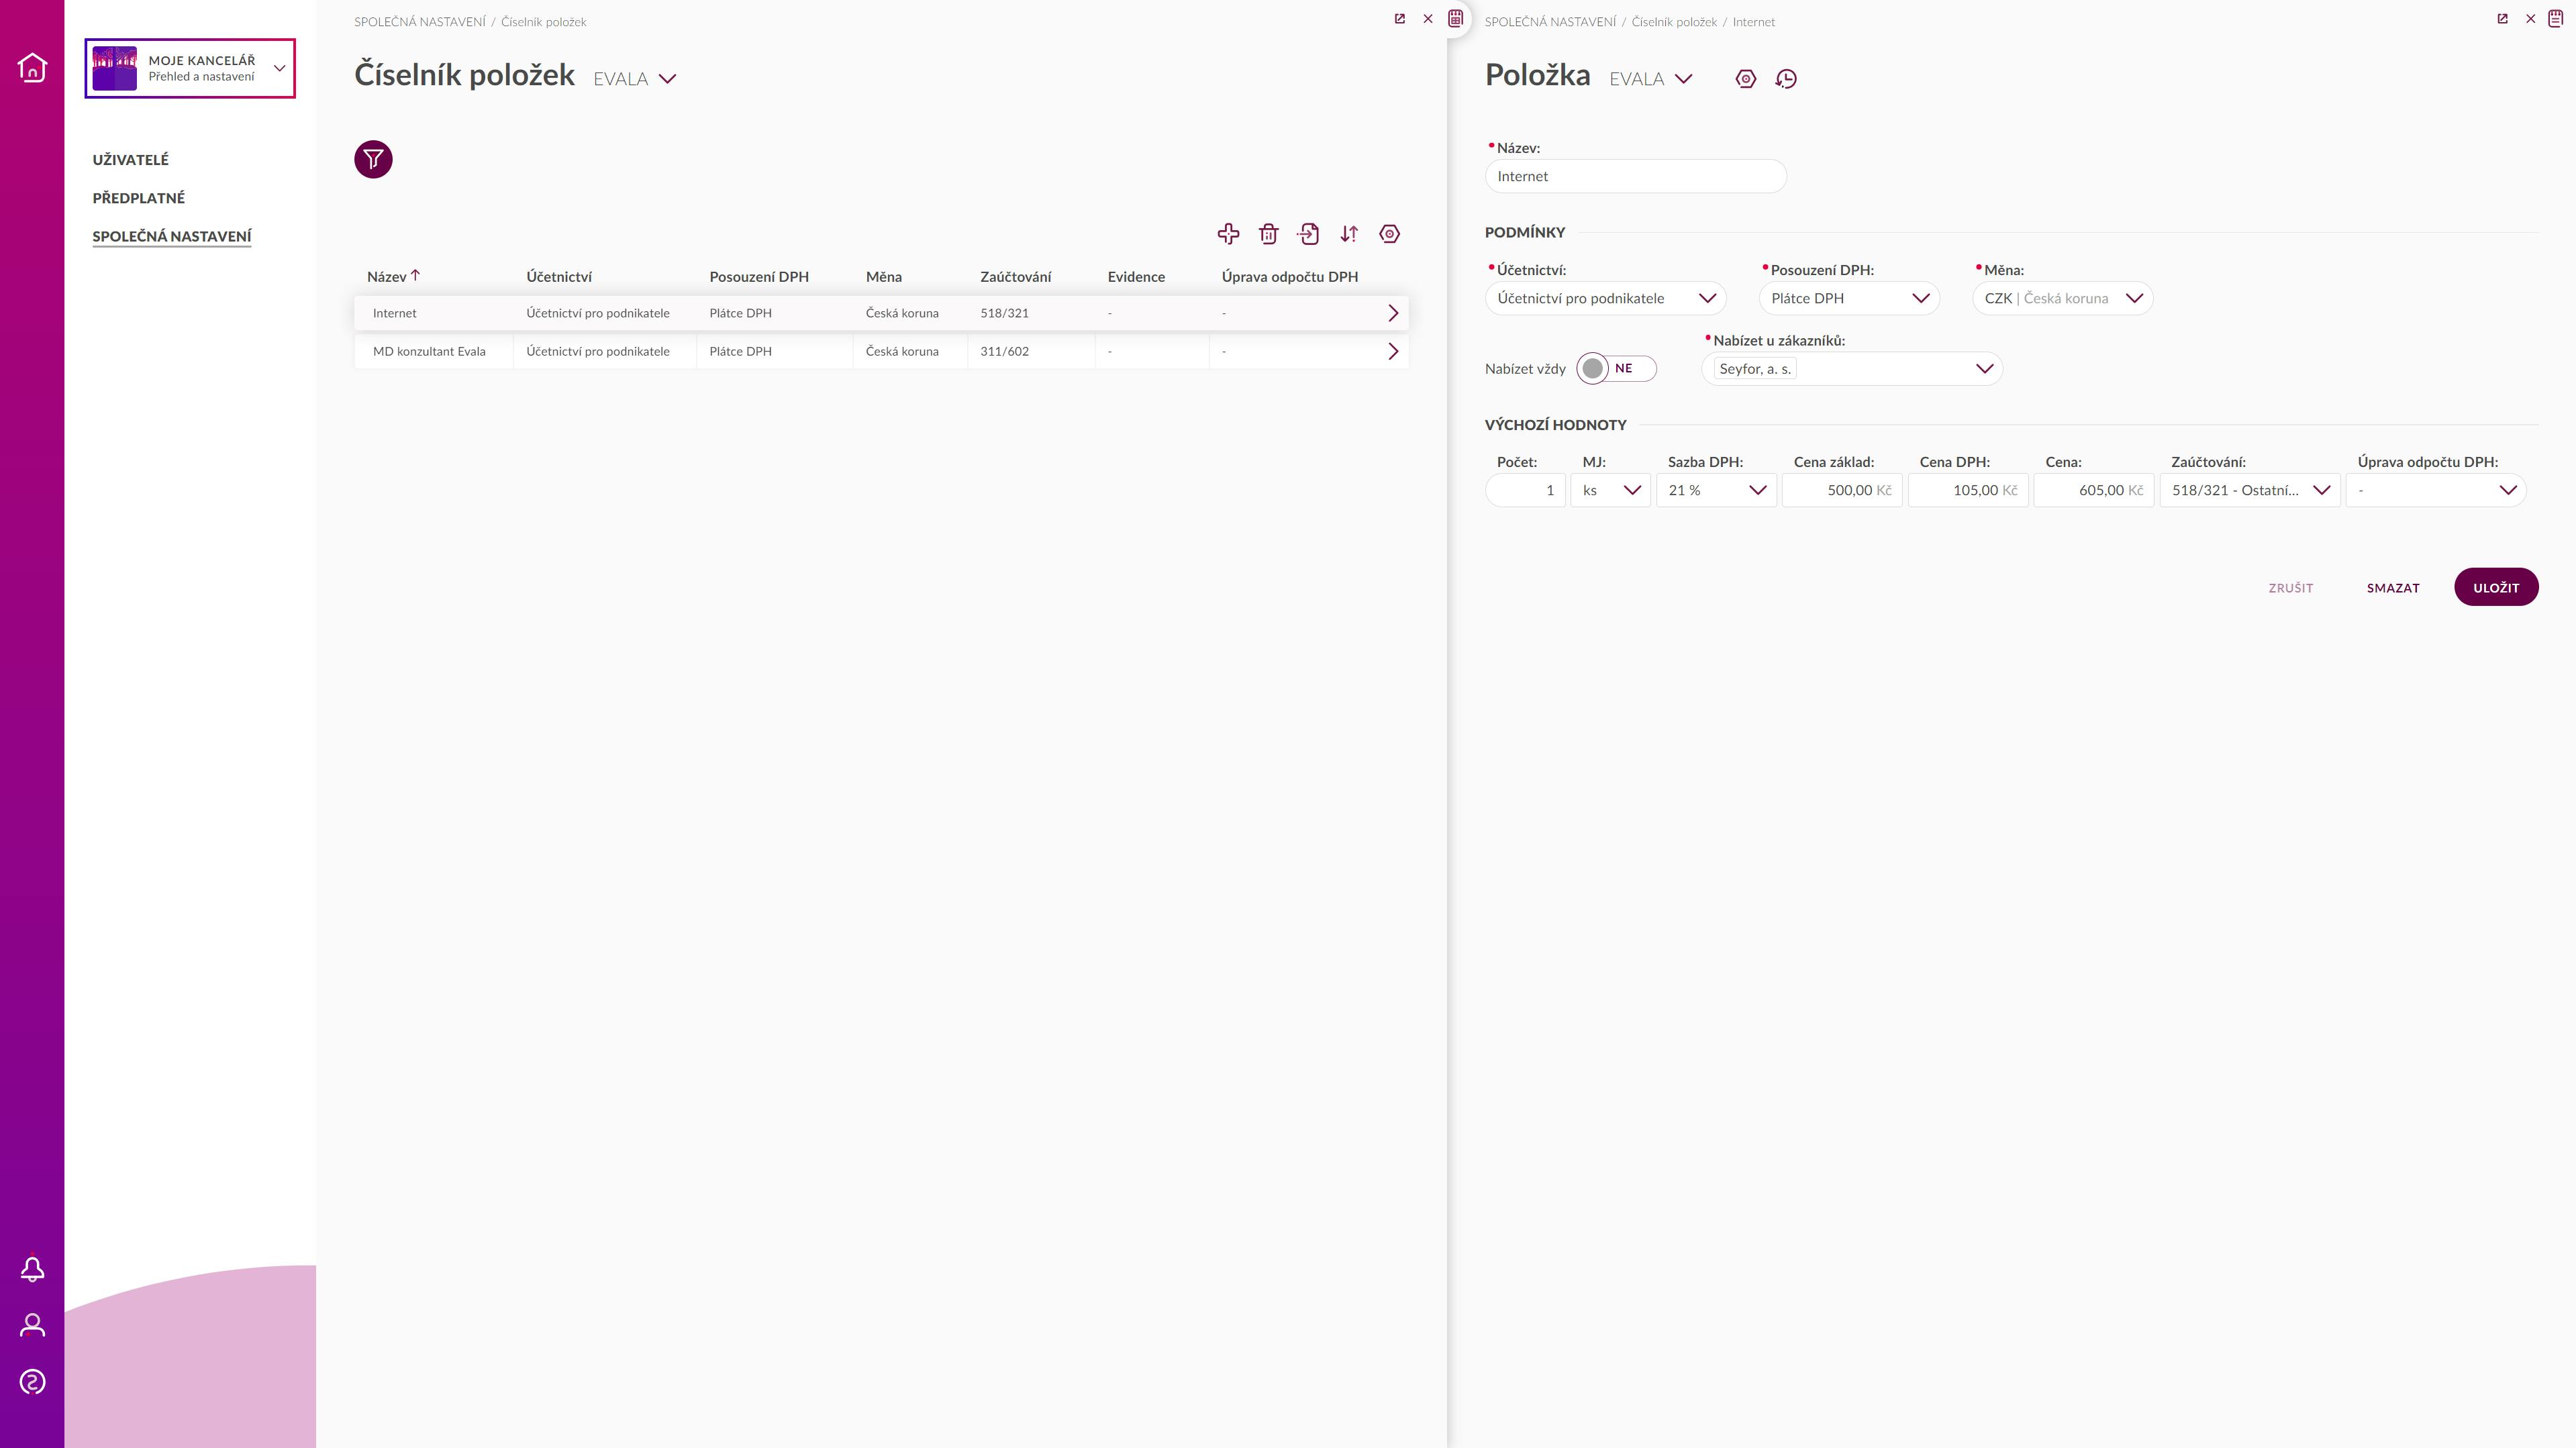Open the filter funnel button
2576x1448 pixels.
pos(373,159)
